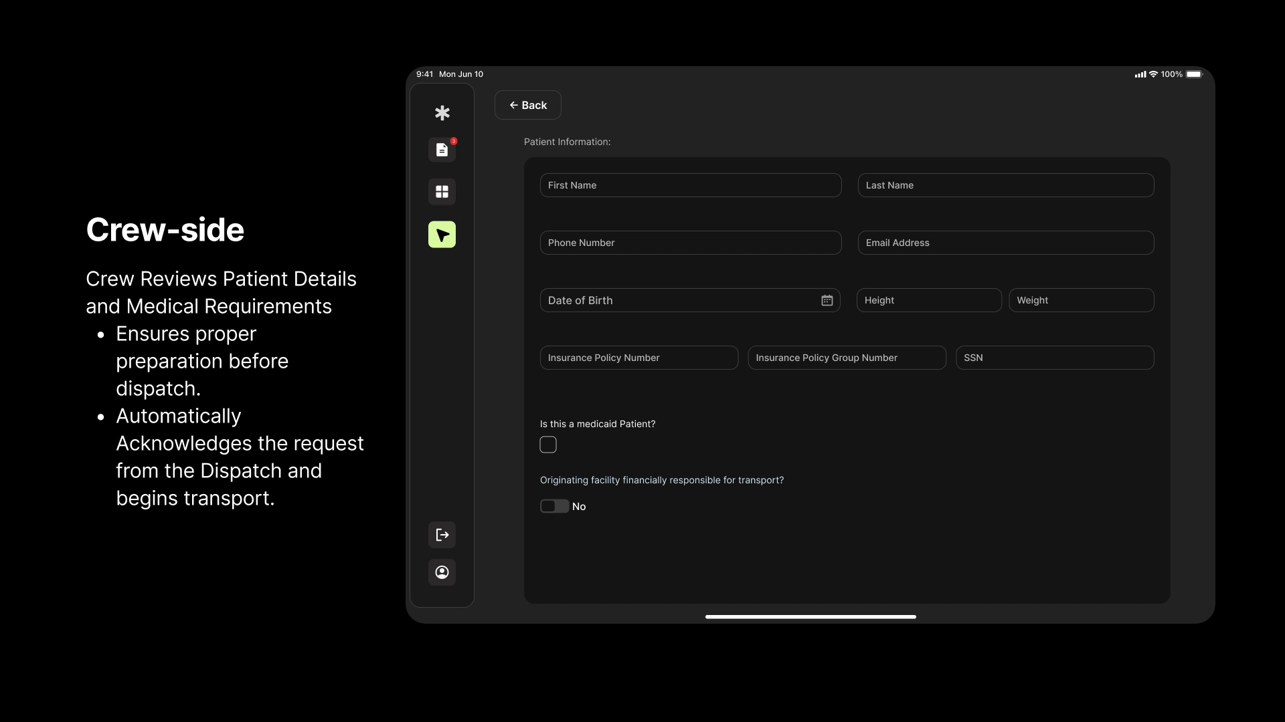1285x722 pixels.
Task: Click the First Name field
Action: (x=690, y=185)
